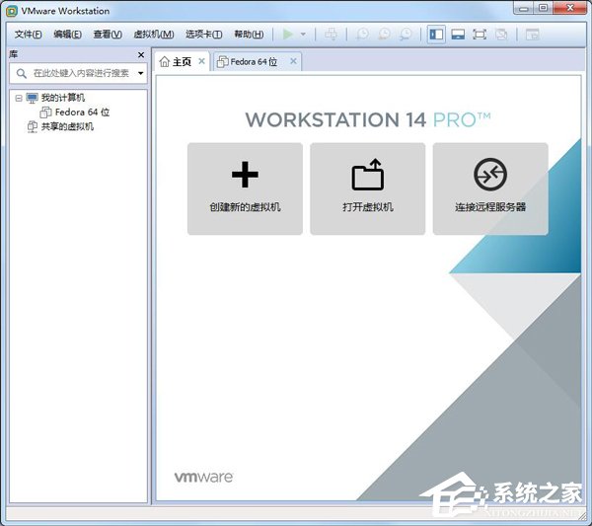Screen dimensions: 592x526
Task: Toggle the library sidebar view button
Action: pos(436,35)
